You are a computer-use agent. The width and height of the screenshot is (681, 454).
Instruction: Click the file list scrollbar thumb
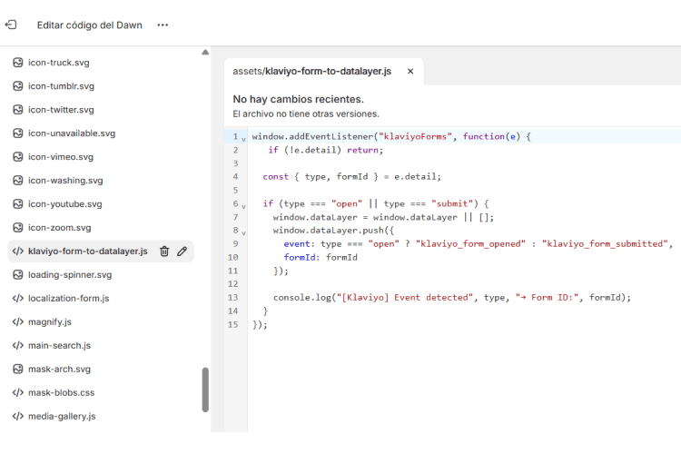coord(205,390)
